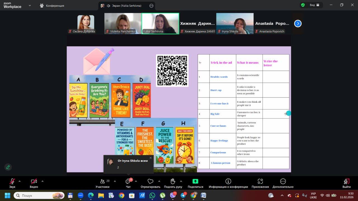
Task: Show next participants with blue arrow
Action: [x=298, y=24]
